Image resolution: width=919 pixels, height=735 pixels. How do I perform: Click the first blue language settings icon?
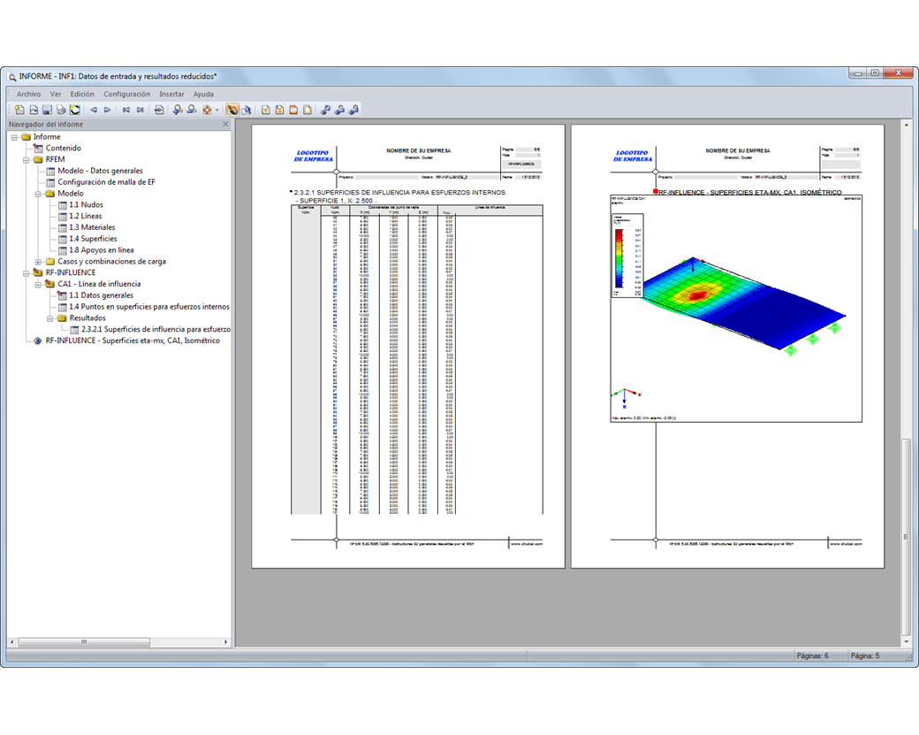pyautogui.click(x=326, y=110)
